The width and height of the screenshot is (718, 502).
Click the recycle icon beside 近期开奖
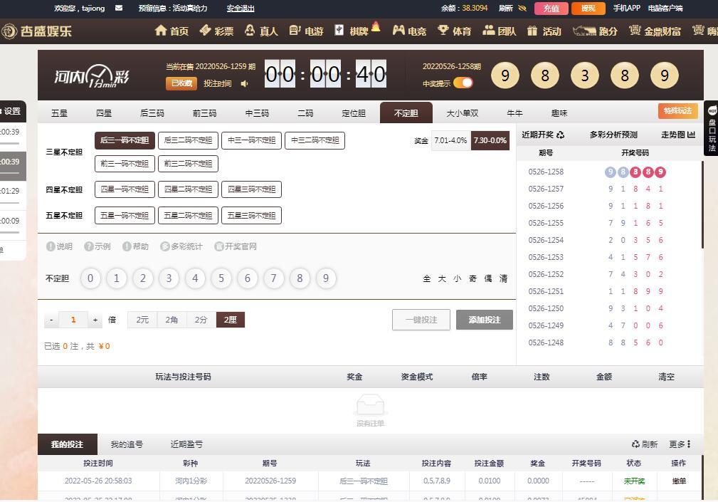(x=560, y=135)
